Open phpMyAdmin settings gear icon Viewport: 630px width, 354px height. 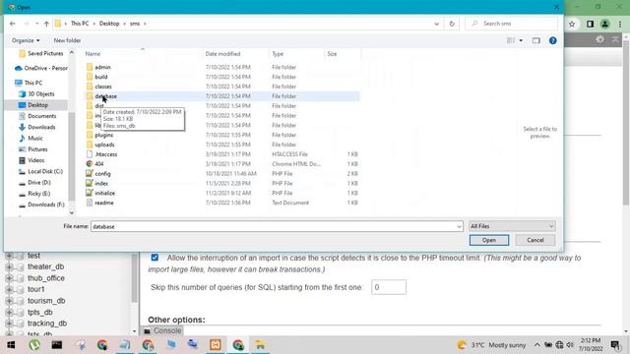point(599,39)
